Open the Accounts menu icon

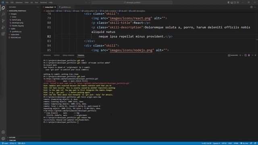pyautogui.click(x=3, y=132)
